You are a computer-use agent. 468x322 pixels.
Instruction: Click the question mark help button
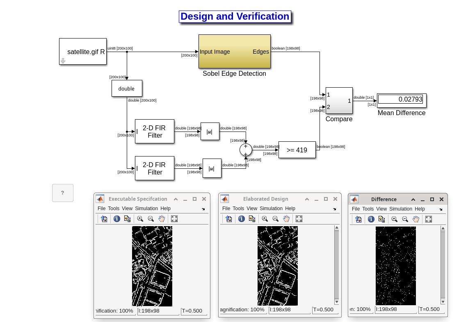point(62,193)
